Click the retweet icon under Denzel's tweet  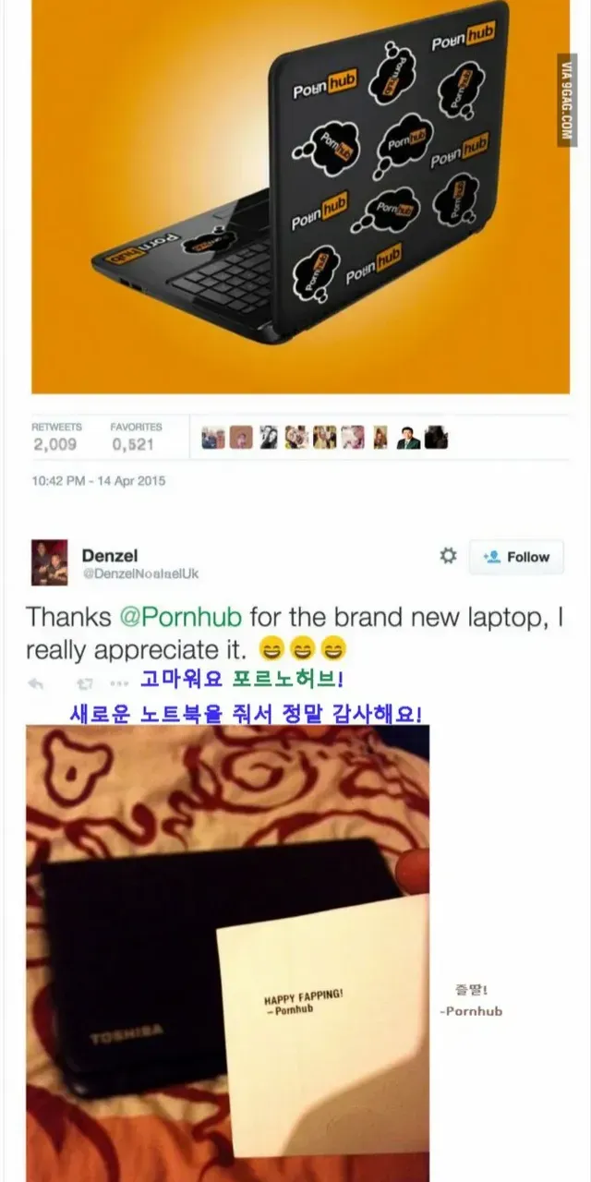tap(85, 684)
